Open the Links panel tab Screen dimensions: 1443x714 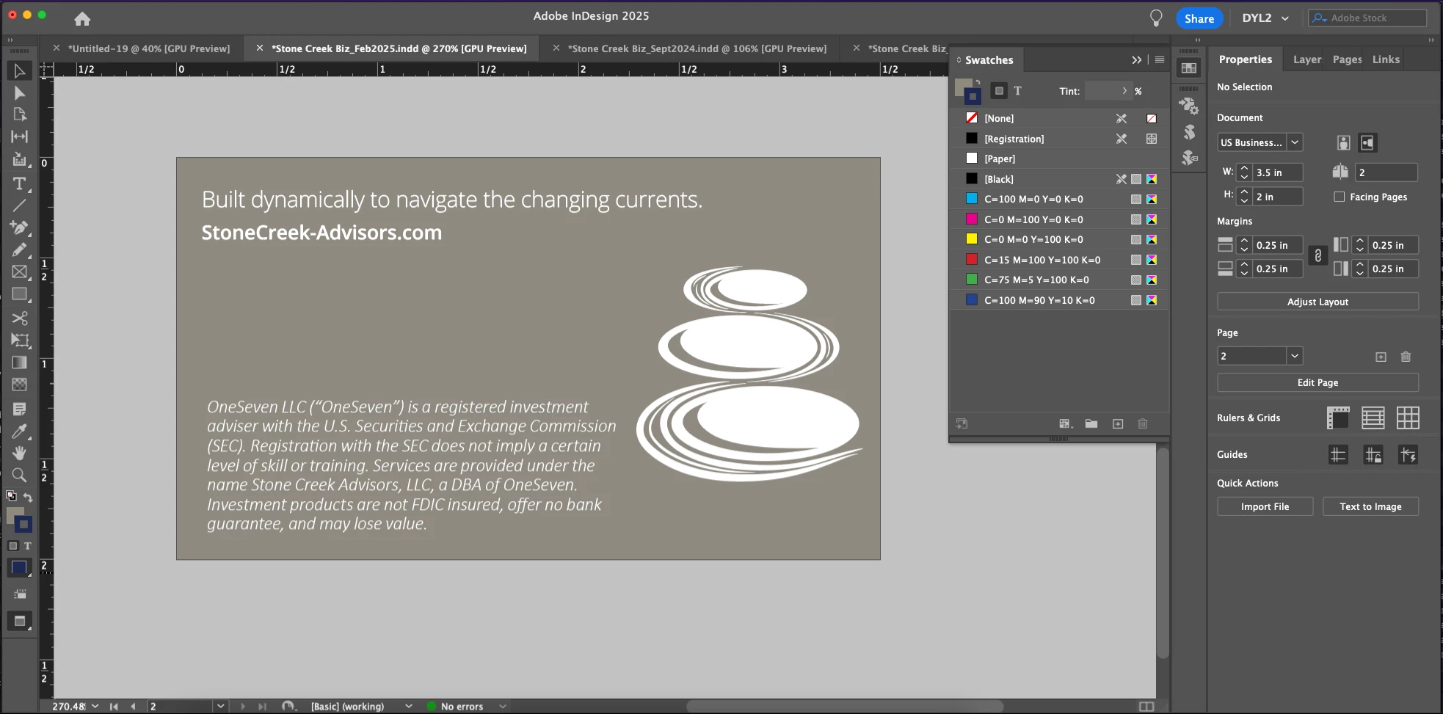[1386, 59]
